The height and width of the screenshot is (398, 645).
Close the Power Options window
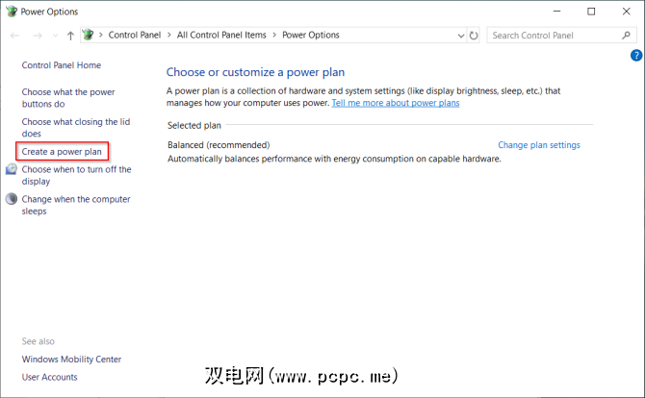click(626, 12)
